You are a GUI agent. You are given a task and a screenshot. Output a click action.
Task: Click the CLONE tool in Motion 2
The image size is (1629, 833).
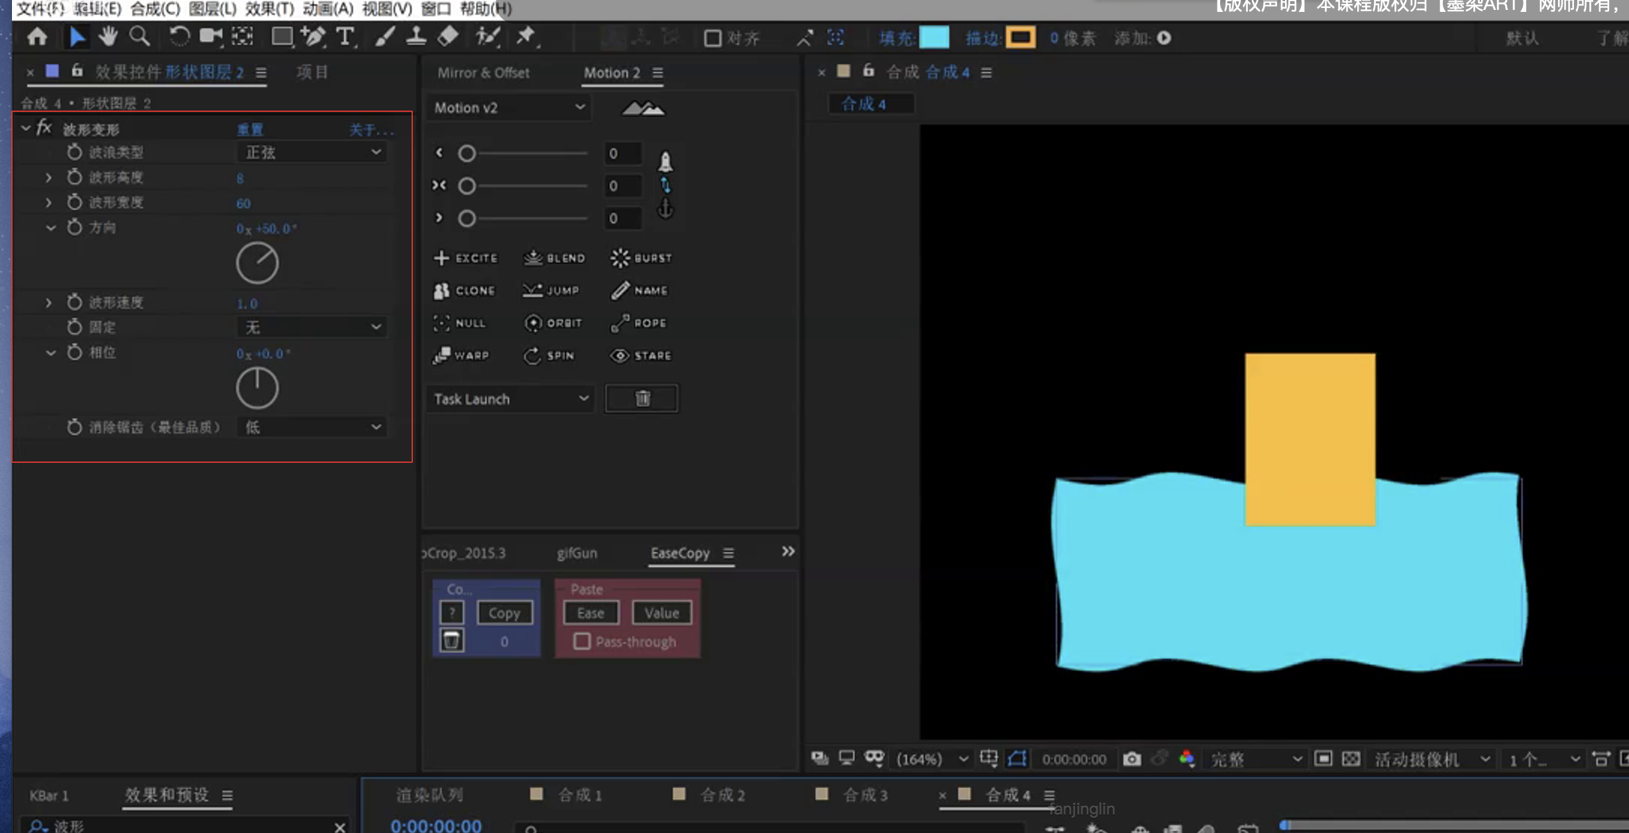point(465,290)
